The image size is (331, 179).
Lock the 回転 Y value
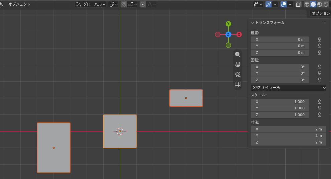point(319,73)
